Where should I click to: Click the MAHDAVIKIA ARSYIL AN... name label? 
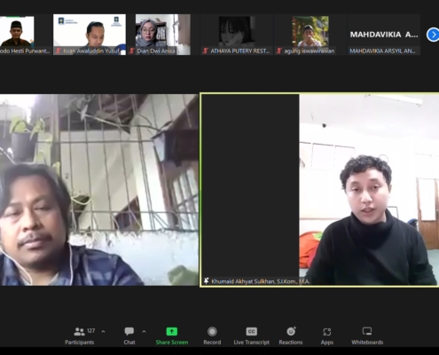pyautogui.click(x=382, y=51)
